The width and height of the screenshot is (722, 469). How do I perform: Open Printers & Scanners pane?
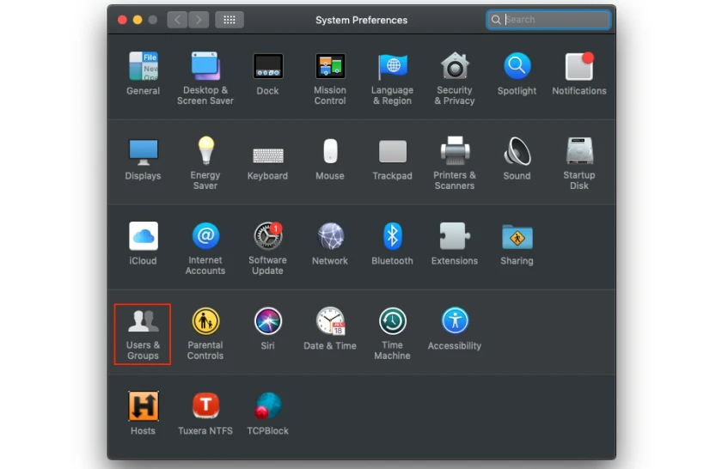455,163
